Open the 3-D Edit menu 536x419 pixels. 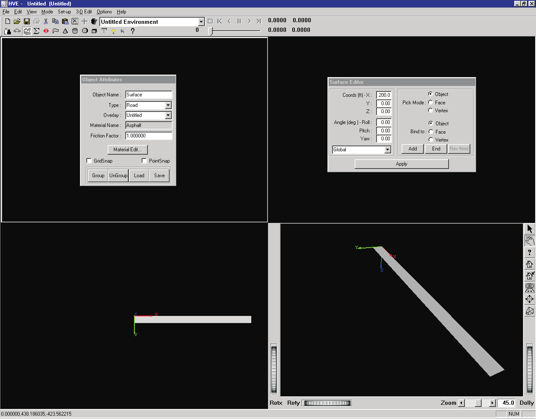pos(84,12)
